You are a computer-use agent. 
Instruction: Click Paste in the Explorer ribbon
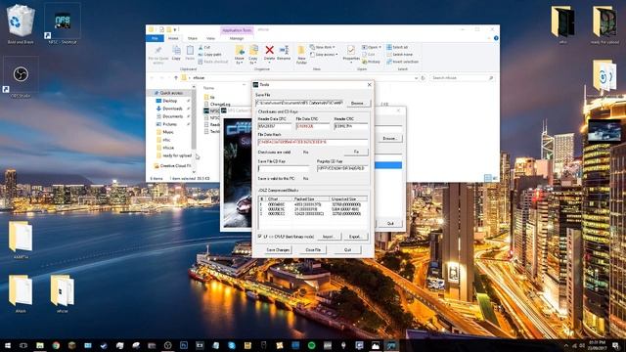[x=190, y=53]
